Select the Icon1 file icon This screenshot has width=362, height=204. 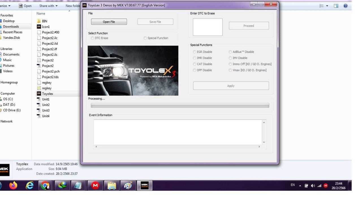point(39,27)
